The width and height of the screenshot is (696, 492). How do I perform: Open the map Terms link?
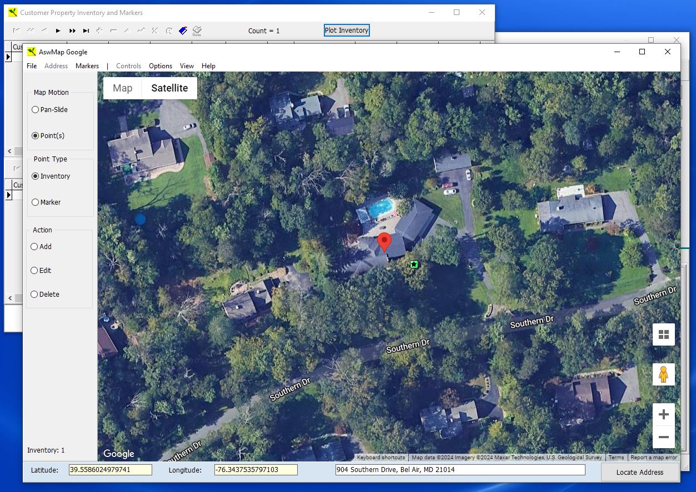point(616,458)
